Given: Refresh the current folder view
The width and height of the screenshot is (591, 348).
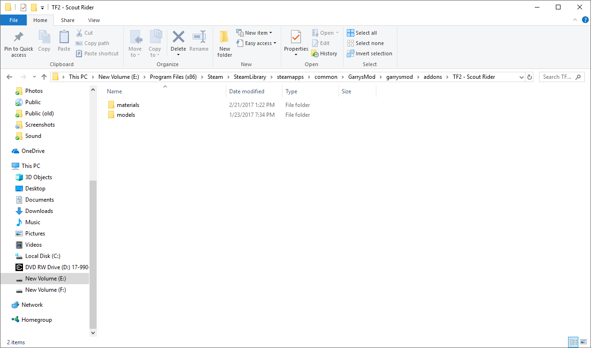Looking at the screenshot, I should (530, 77).
